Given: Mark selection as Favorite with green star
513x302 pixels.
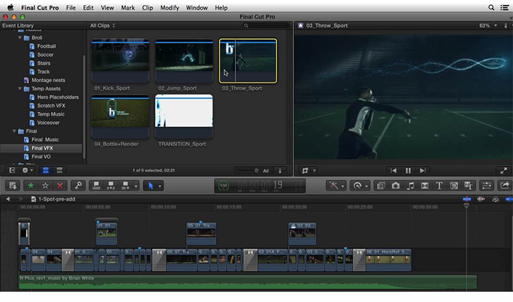Looking at the screenshot, I should tap(30, 186).
